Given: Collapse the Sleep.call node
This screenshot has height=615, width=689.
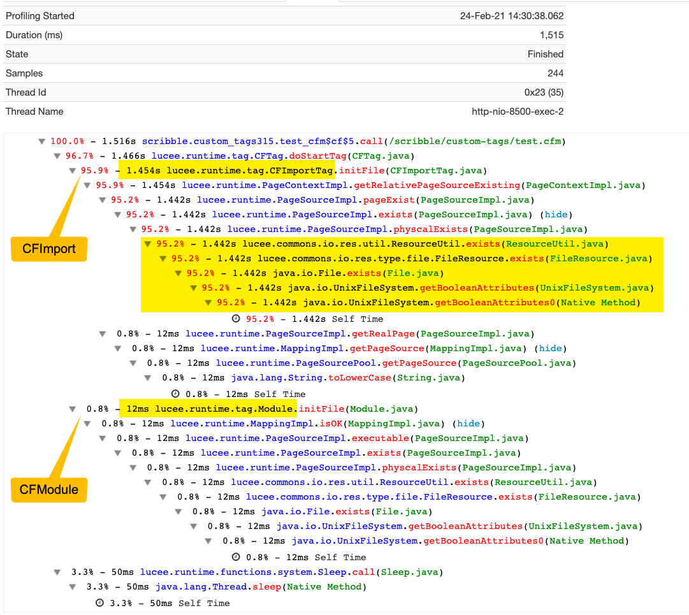Looking at the screenshot, I should (57, 572).
